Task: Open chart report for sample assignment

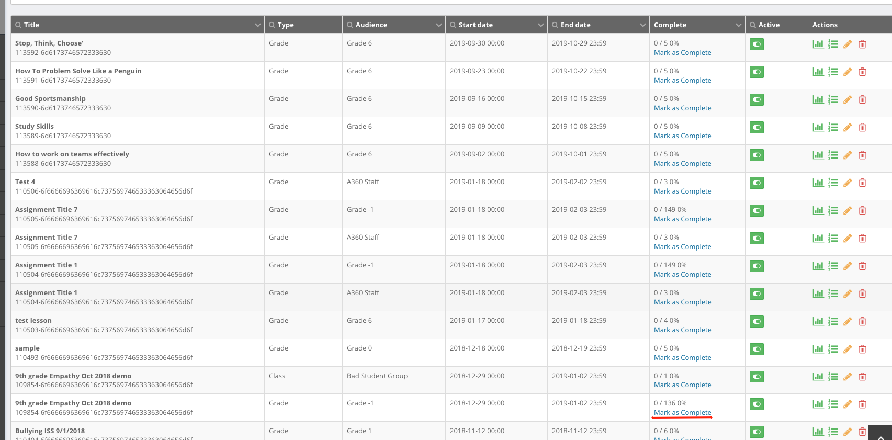Action: tap(818, 349)
